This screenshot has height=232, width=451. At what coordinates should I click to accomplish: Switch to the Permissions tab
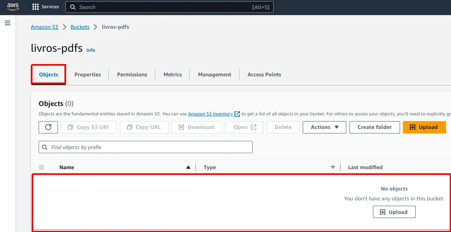click(x=132, y=74)
